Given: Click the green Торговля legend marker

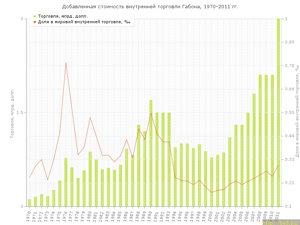Looking at the screenshot, I should (34, 16).
